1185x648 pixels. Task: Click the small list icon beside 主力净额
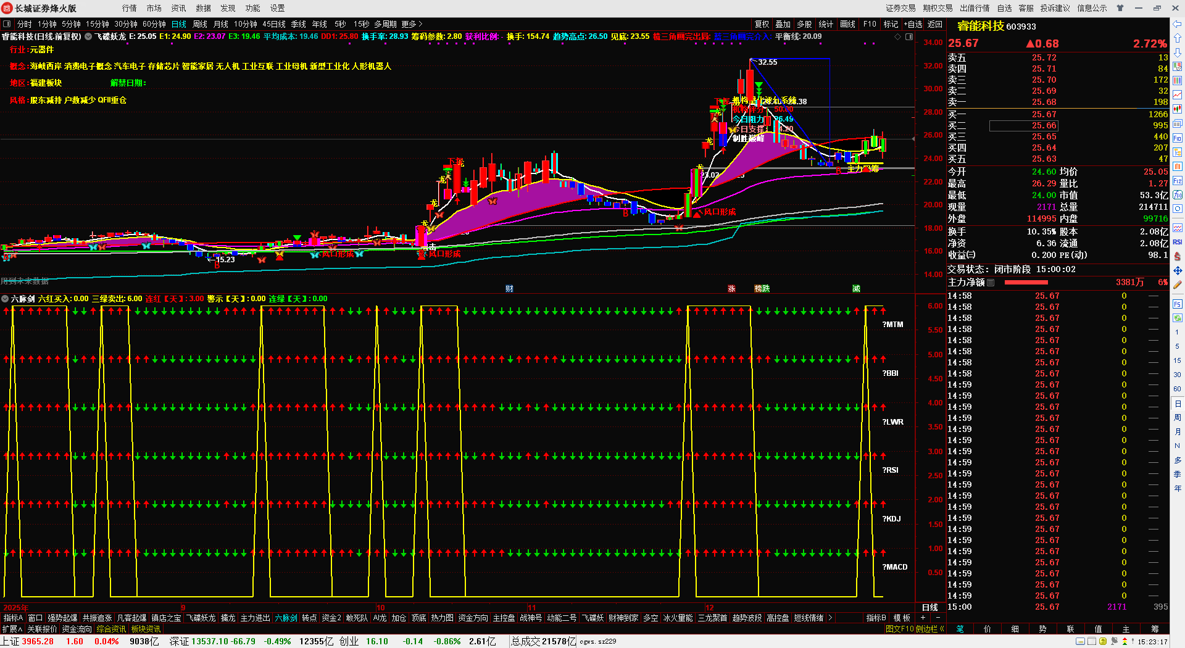pos(991,282)
